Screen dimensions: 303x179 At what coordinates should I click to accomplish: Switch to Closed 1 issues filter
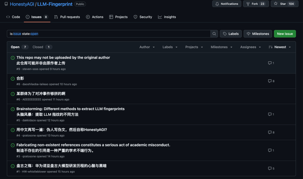coord(42,47)
